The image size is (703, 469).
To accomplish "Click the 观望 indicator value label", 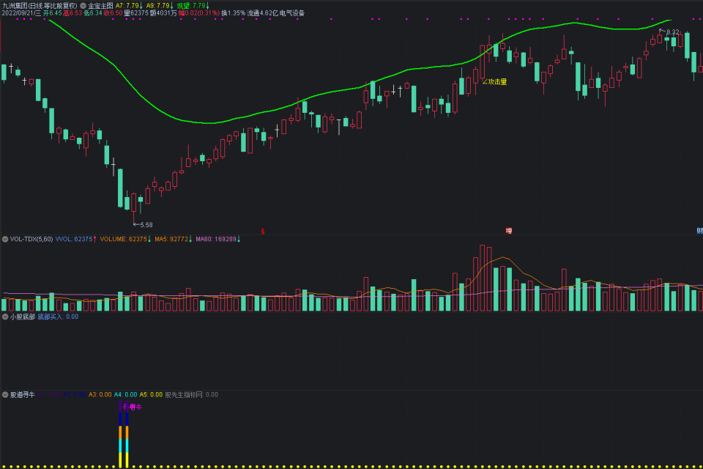I will (x=193, y=6).
